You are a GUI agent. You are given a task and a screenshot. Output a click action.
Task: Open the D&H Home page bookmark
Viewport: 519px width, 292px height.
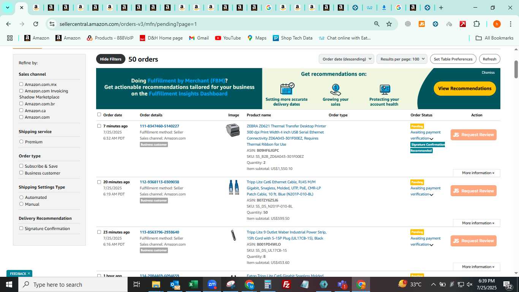pyautogui.click(x=161, y=38)
